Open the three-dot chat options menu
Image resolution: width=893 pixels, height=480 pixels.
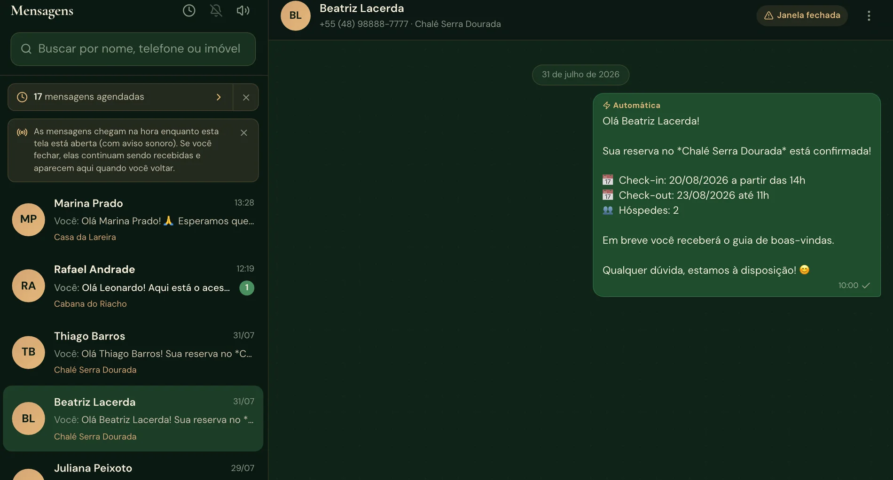tap(869, 15)
